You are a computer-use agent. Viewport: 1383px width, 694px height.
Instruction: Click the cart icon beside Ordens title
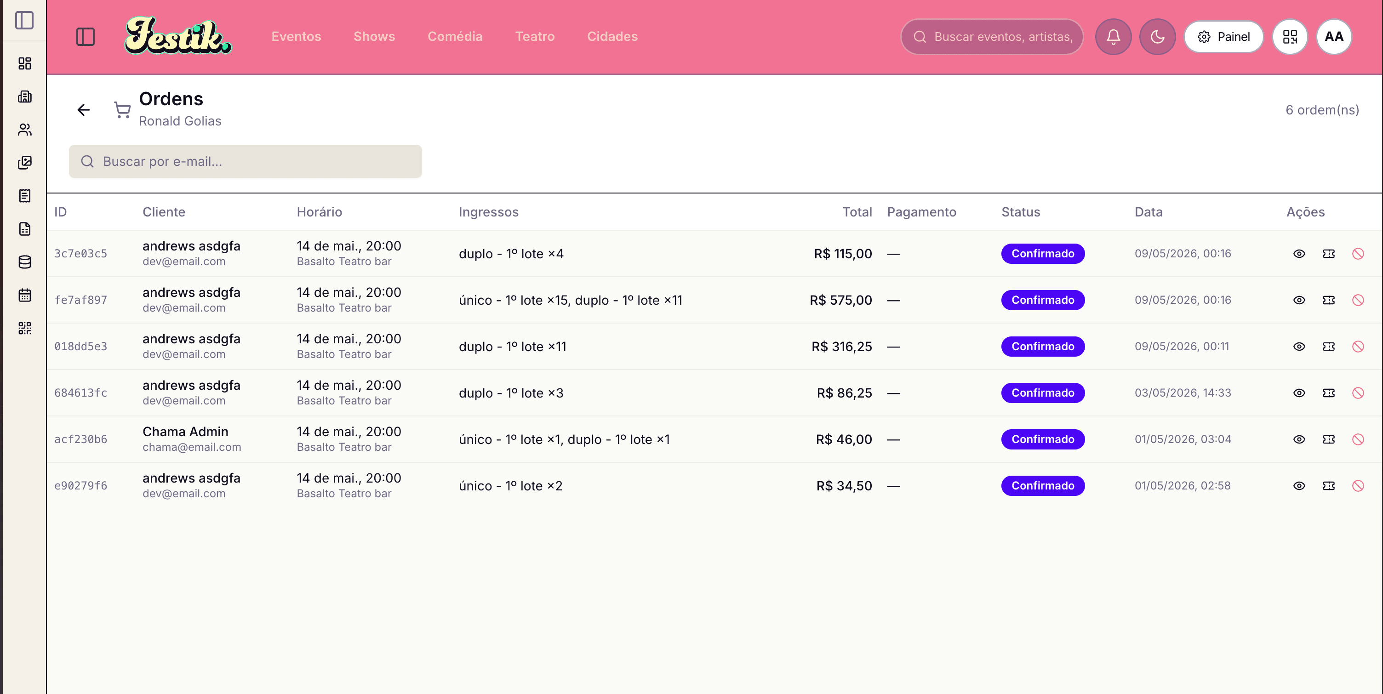pyautogui.click(x=122, y=110)
